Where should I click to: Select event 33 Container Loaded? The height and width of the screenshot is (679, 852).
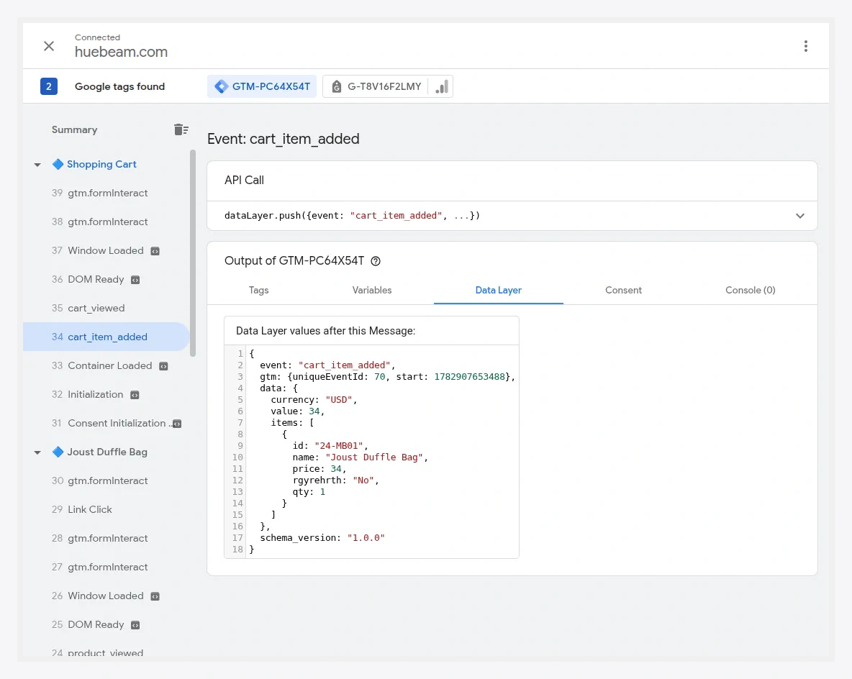coord(106,365)
